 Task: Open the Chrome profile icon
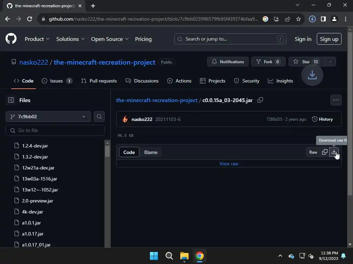[x=334, y=19]
